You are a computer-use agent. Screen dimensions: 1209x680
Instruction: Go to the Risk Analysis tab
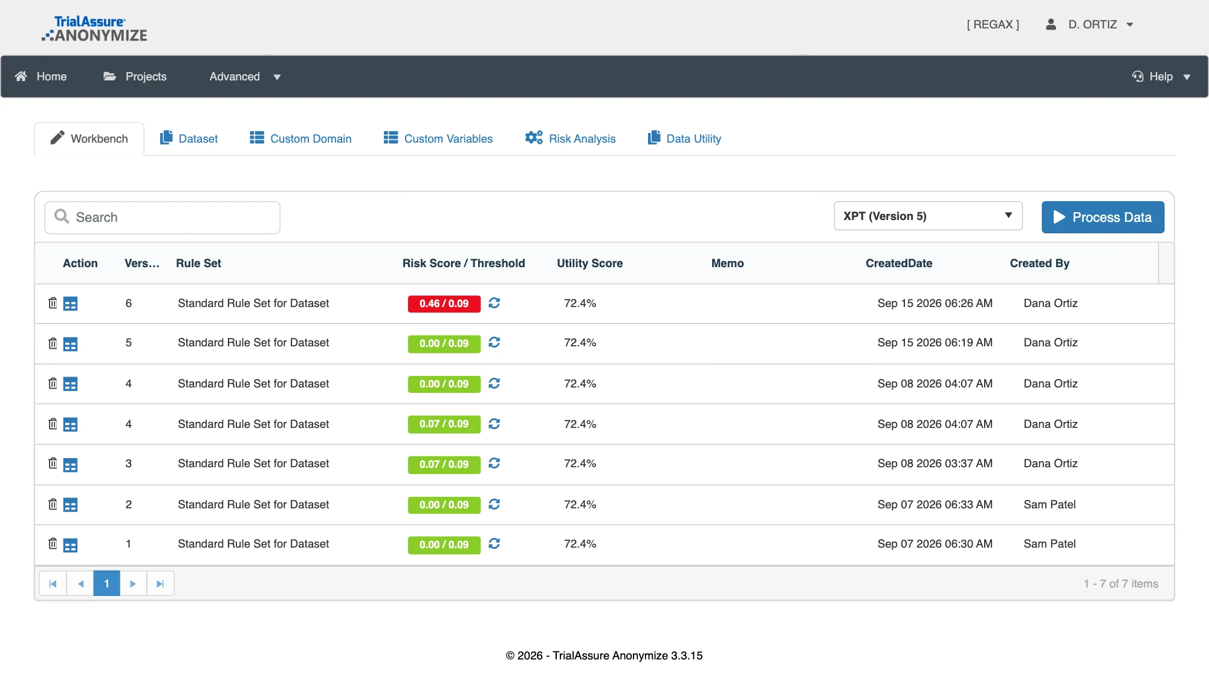(570, 138)
